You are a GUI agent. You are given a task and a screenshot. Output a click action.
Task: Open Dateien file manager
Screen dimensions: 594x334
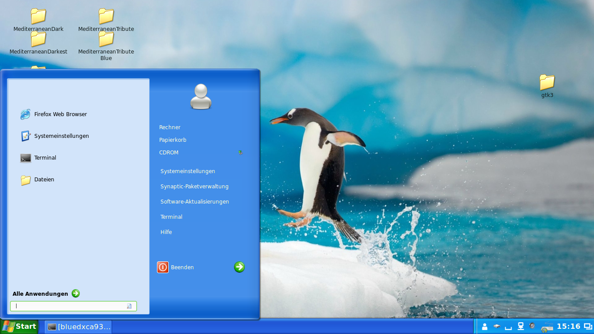click(x=37, y=180)
